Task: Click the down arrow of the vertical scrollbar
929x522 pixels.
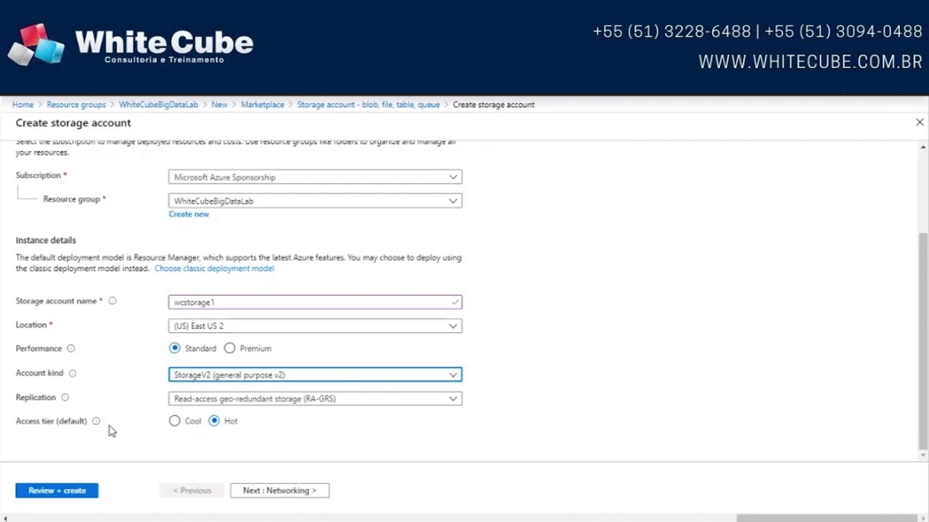Action: (x=923, y=455)
